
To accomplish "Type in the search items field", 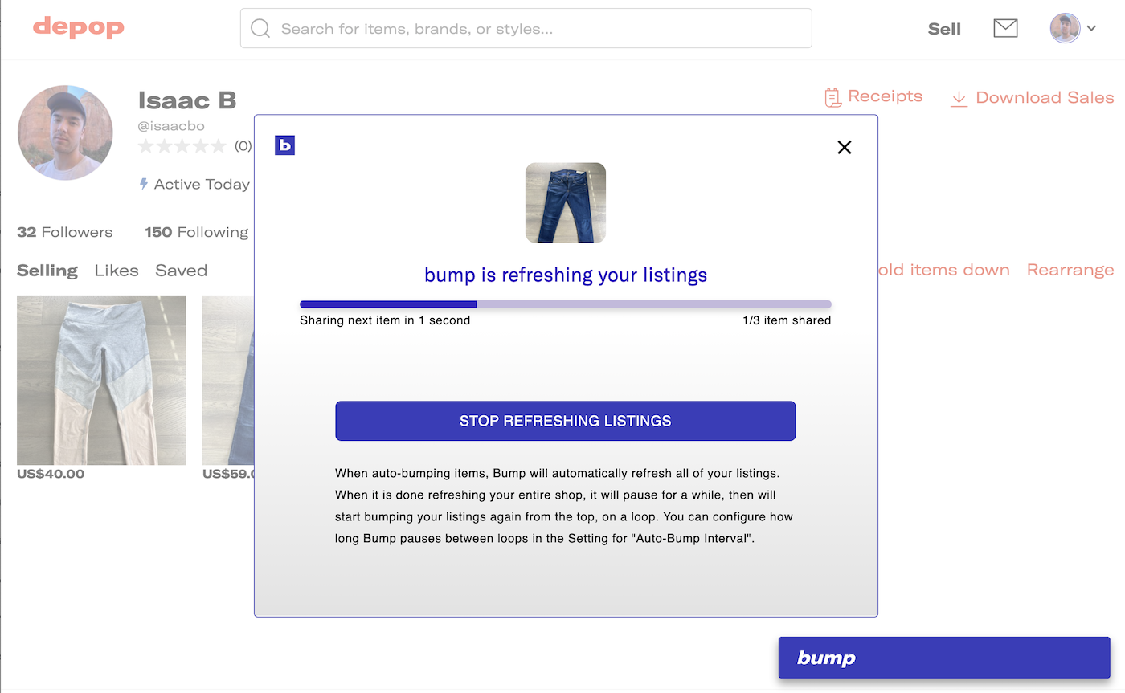I will tap(538, 29).
